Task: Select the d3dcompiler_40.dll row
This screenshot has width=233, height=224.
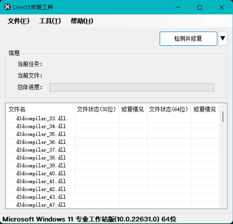Action: tap(112, 174)
